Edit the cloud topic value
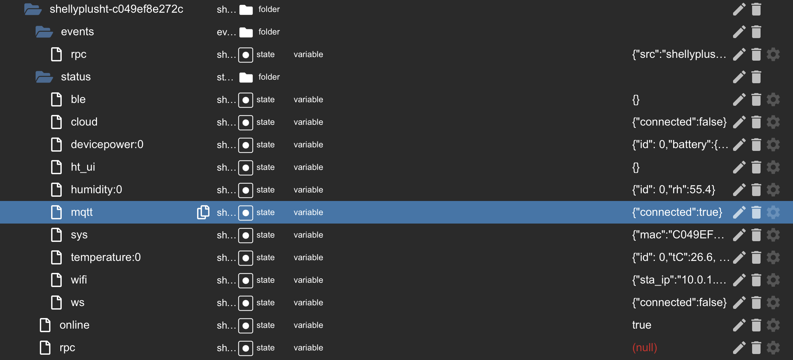This screenshot has height=360, width=793. point(739,122)
